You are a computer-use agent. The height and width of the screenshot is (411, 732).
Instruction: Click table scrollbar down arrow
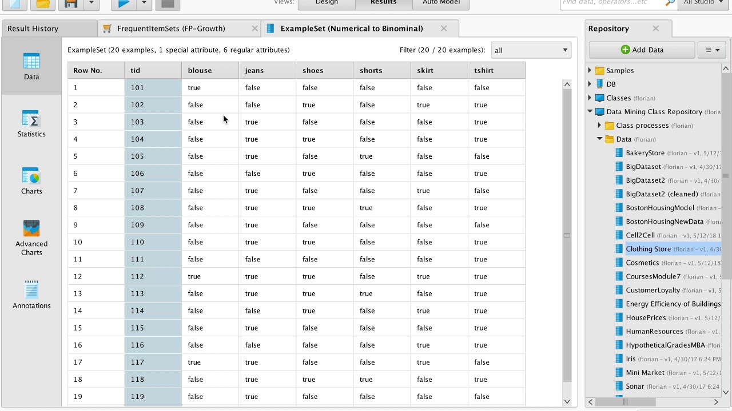[567, 402]
